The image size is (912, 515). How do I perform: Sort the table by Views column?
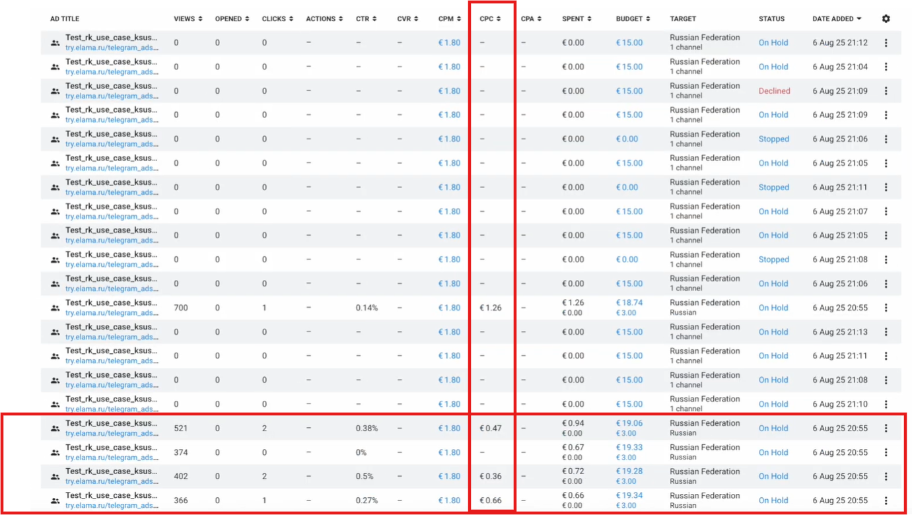coord(188,19)
